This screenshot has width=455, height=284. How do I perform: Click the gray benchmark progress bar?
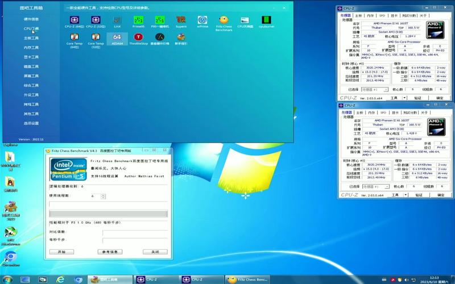pos(109,214)
